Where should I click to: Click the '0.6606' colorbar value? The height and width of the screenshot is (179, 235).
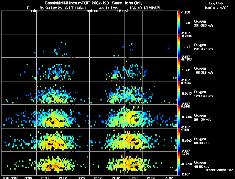187,117
